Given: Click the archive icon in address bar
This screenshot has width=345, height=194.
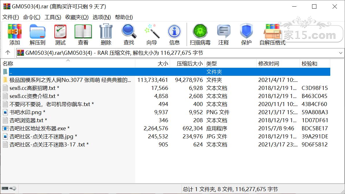Looking at the screenshot, I should (21, 53).
